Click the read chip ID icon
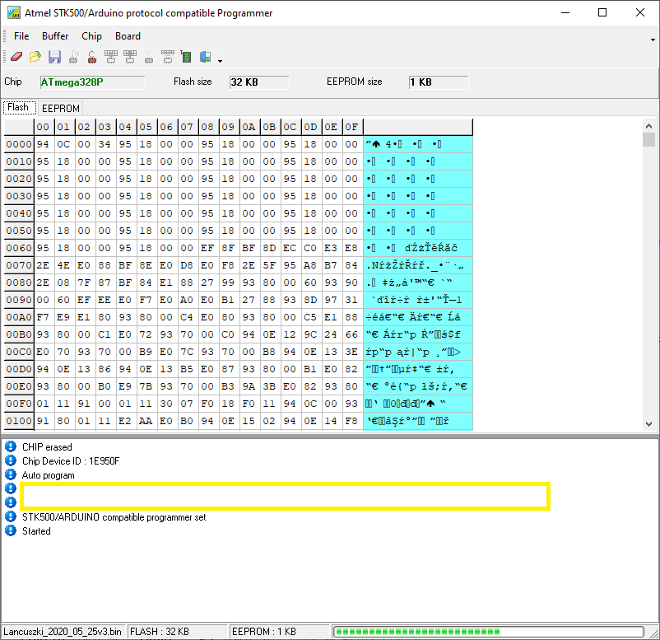The image size is (660, 640). tap(74, 57)
